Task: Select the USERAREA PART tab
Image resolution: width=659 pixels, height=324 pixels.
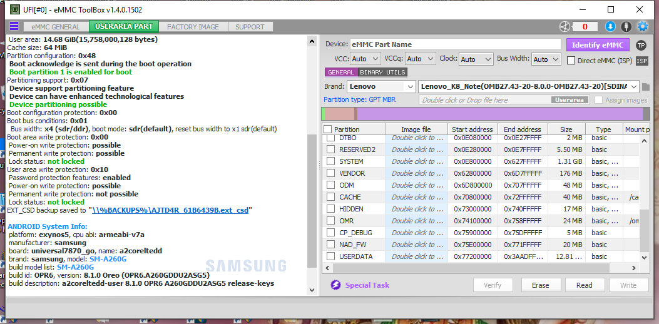Action: (x=123, y=26)
